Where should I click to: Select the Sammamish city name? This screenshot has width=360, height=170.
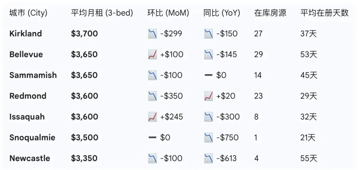33,75
